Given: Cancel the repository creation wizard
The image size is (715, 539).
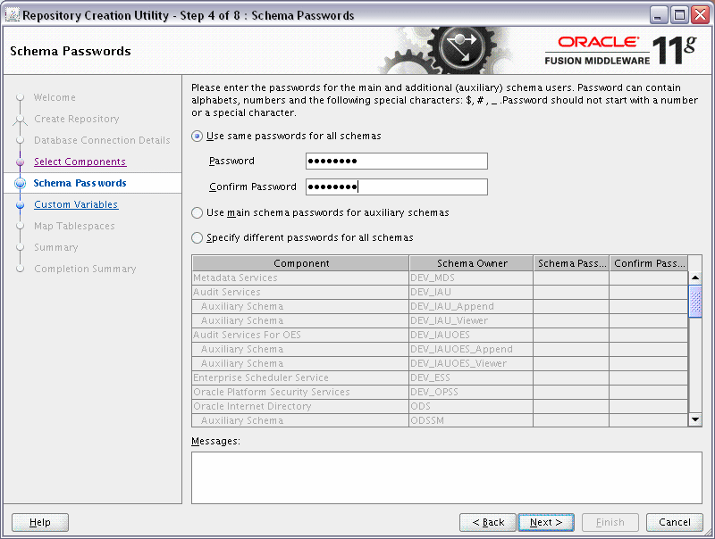Looking at the screenshot, I should pyautogui.click(x=674, y=522).
